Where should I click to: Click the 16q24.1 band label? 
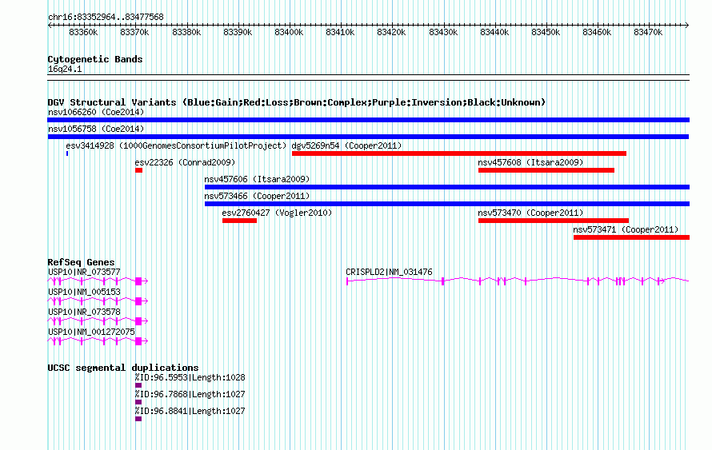pos(65,69)
